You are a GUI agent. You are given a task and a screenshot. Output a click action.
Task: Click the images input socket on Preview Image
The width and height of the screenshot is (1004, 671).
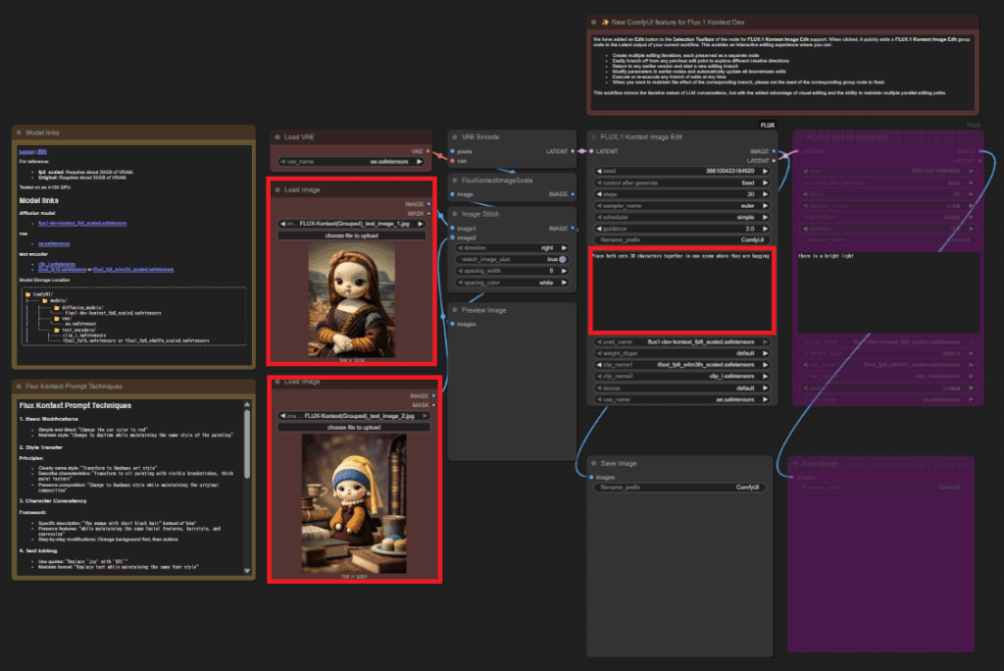(453, 325)
